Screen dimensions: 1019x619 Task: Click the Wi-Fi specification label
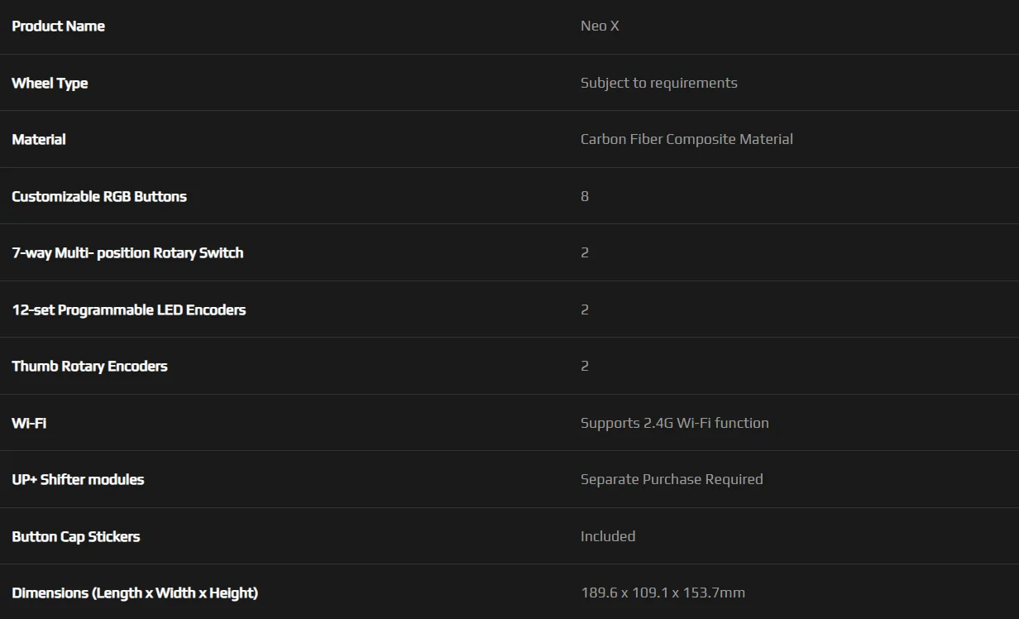(x=29, y=423)
